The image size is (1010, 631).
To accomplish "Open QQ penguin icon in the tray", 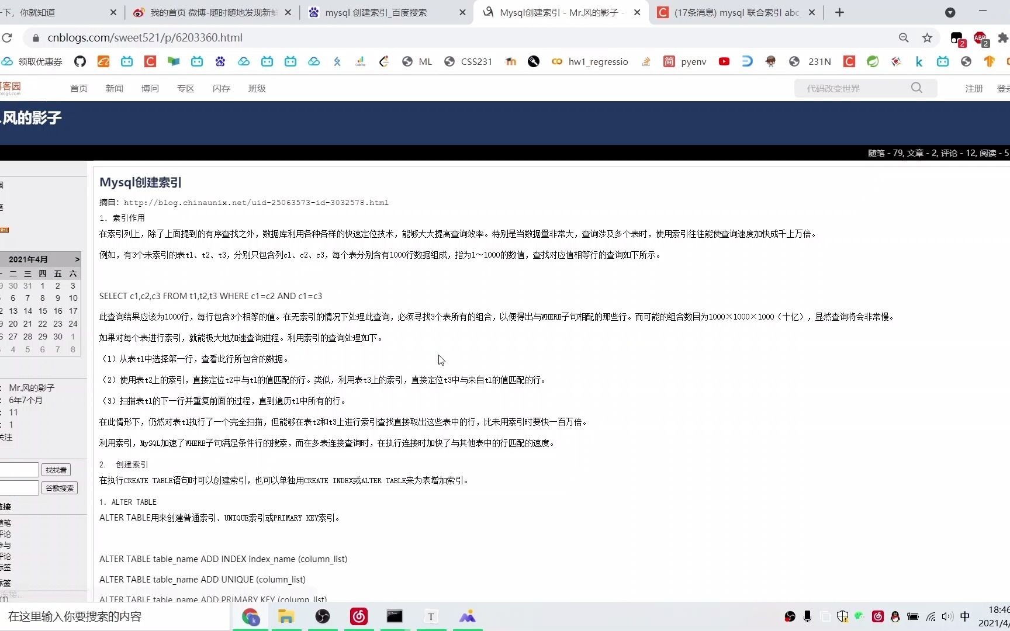I will [895, 617].
